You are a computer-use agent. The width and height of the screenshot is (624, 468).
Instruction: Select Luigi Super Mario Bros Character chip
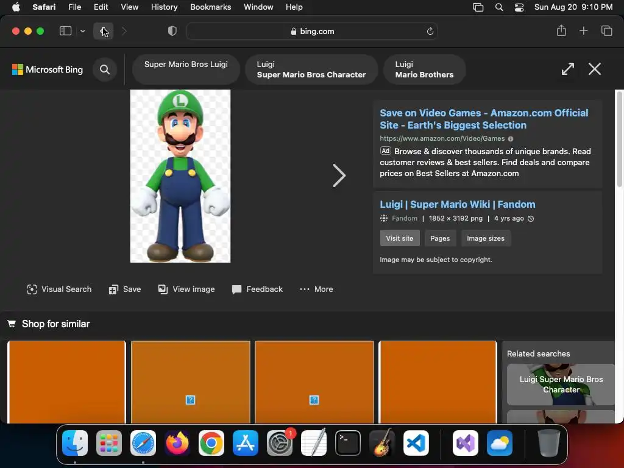pyautogui.click(x=311, y=69)
